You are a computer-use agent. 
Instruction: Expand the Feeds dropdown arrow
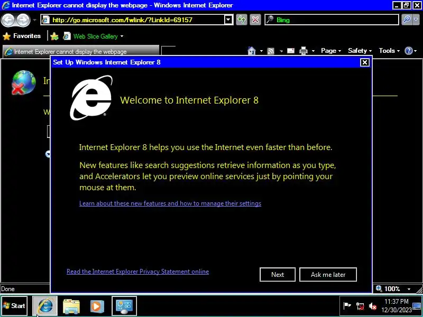[x=281, y=51]
